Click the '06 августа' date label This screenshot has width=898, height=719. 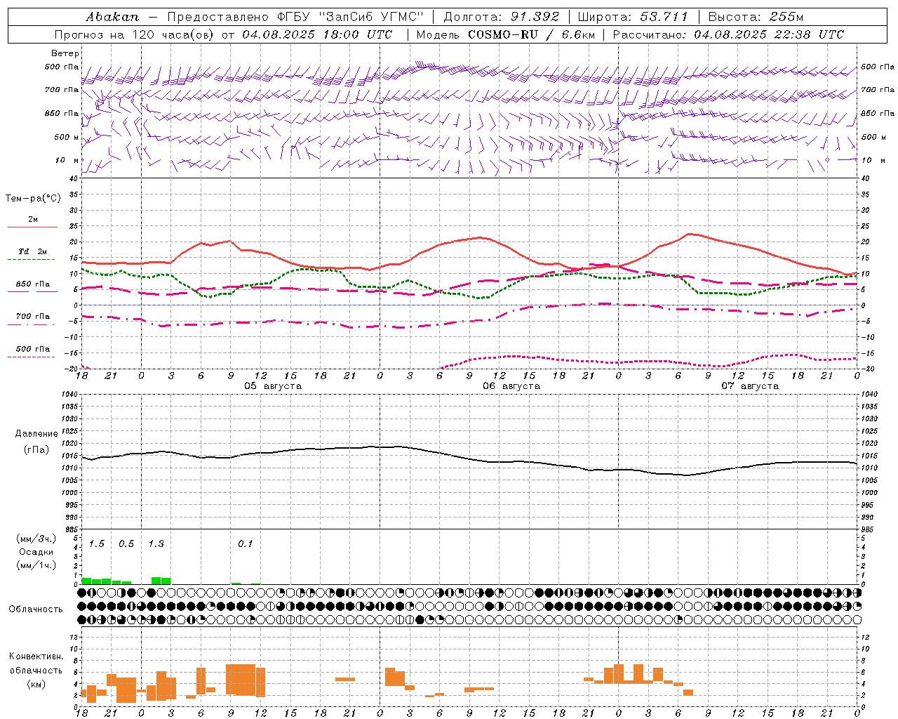click(511, 386)
